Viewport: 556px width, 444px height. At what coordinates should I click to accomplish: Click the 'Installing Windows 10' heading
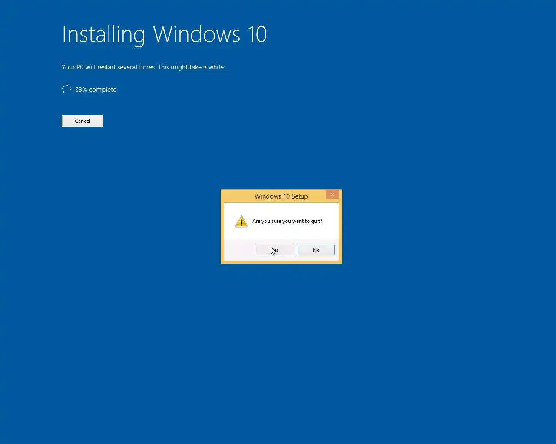point(164,35)
